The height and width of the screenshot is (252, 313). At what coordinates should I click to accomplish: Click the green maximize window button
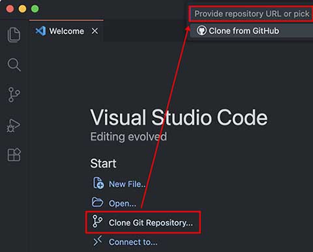[x=35, y=9]
